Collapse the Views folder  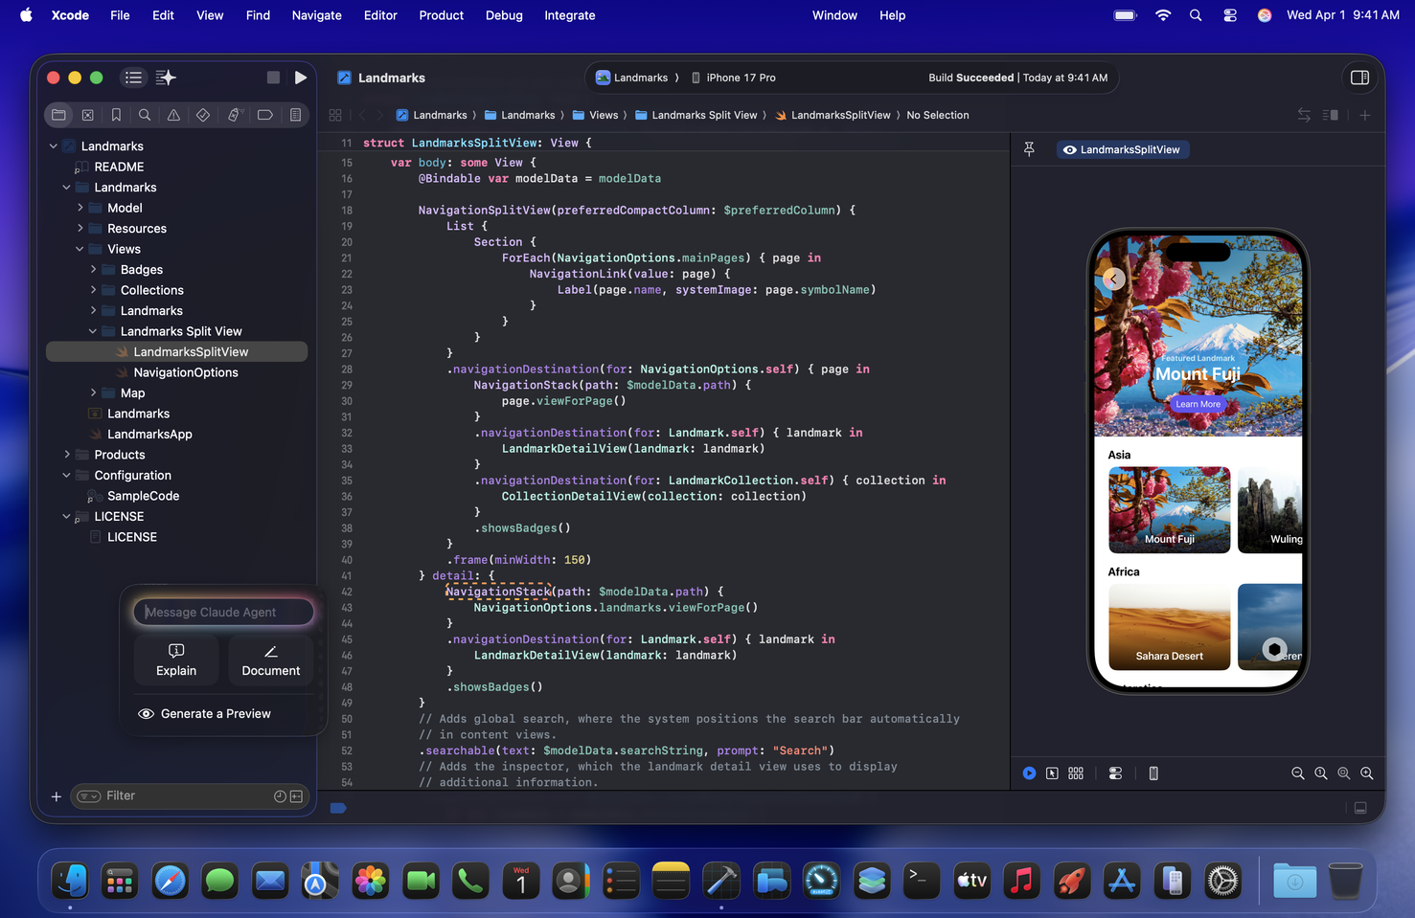[x=80, y=249]
